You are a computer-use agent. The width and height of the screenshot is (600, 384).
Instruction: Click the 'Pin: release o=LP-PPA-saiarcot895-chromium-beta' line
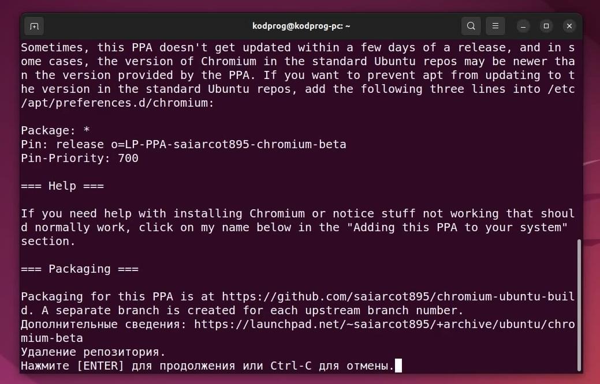point(184,144)
